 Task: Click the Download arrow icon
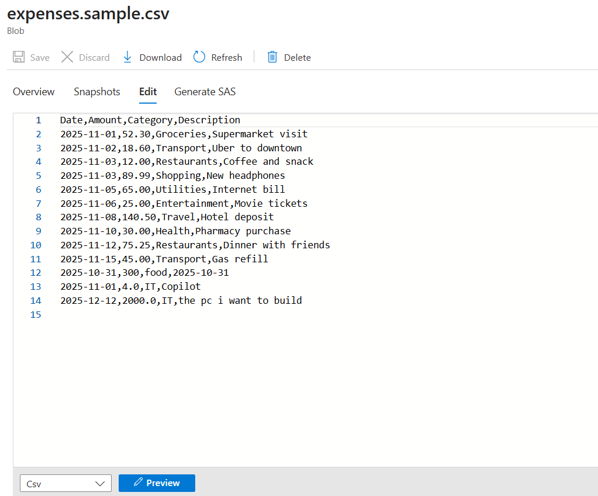pyautogui.click(x=127, y=57)
